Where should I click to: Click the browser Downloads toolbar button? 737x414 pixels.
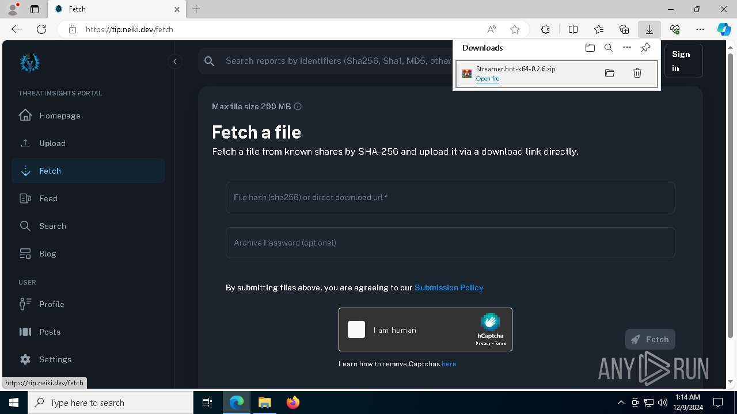649,29
